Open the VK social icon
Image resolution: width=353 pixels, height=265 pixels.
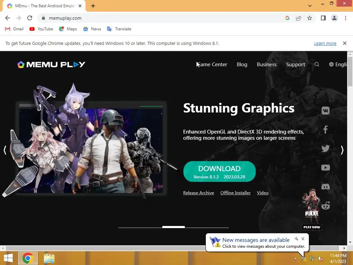click(x=325, y=110)
